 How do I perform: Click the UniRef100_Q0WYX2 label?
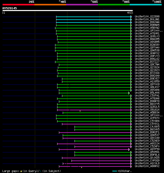click(x=147, y=53)
